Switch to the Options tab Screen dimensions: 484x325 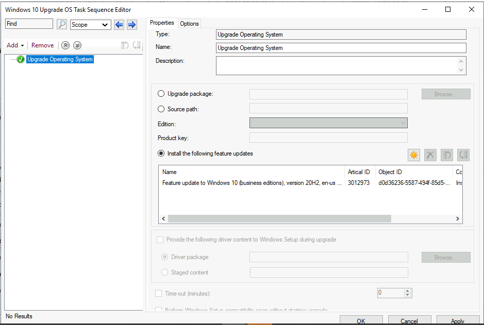pos(189,24)
